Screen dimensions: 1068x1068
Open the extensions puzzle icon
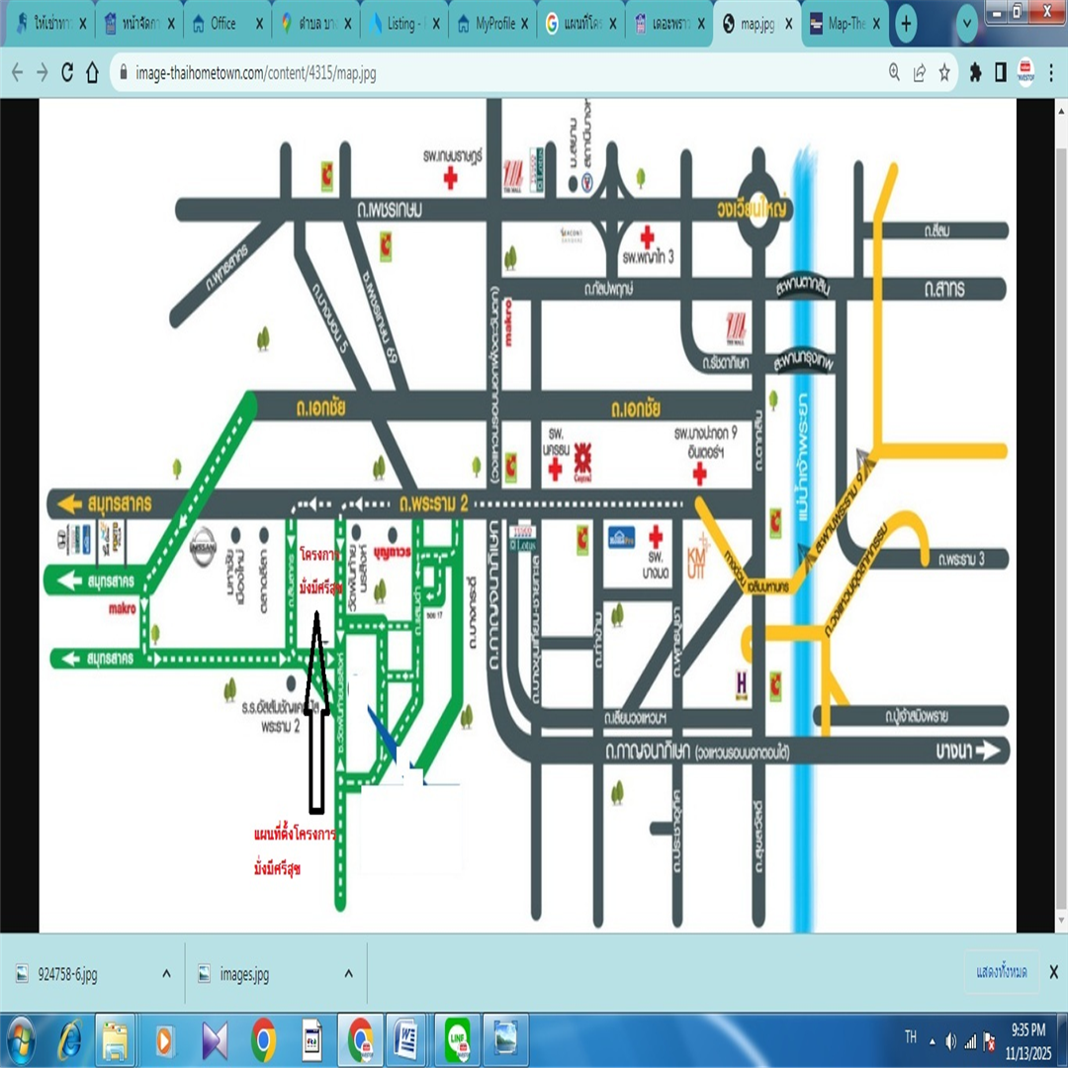[976, 72]
